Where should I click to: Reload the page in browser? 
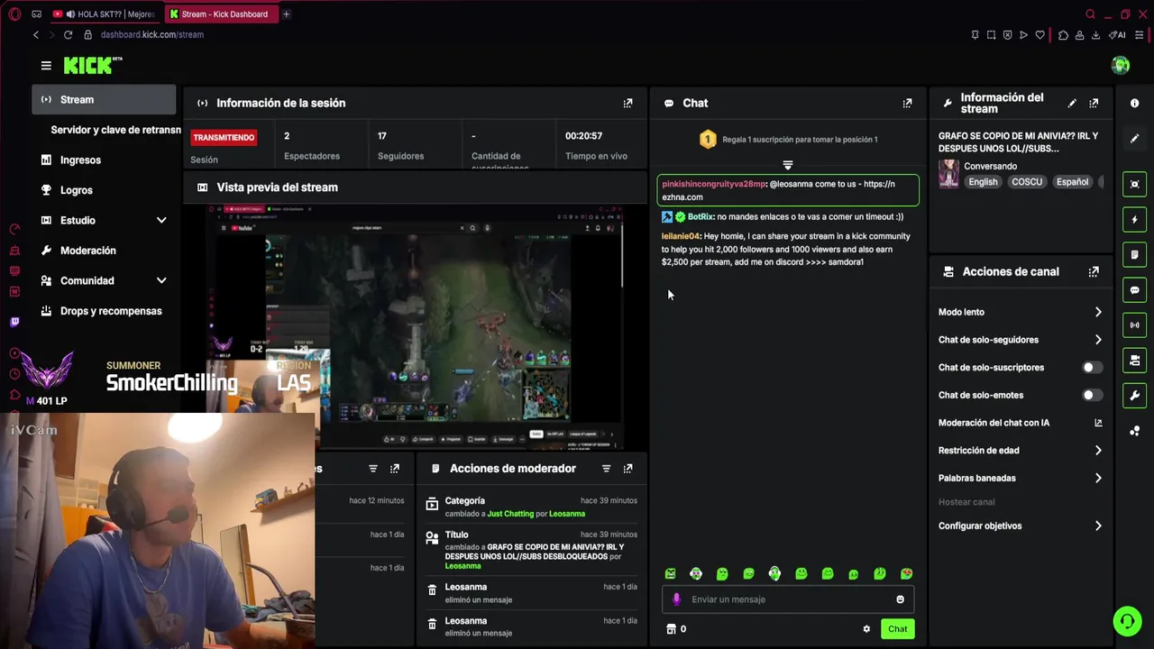(68, 34)
